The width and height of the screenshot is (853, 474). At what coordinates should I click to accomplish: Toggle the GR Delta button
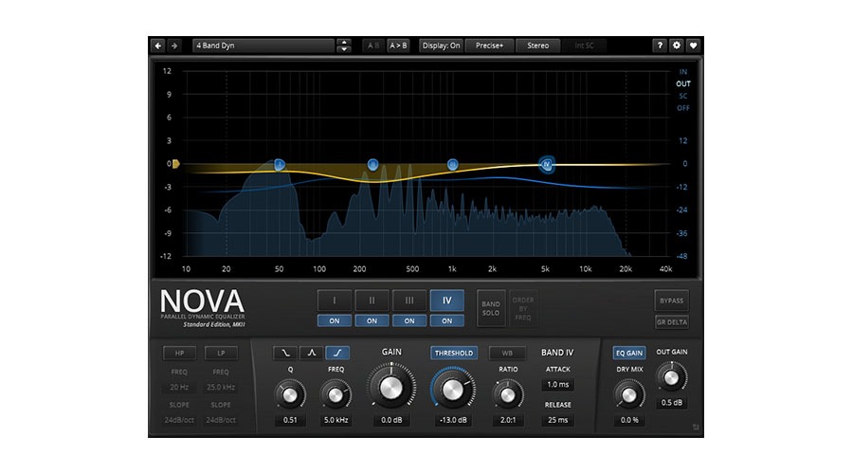[672, 322]
